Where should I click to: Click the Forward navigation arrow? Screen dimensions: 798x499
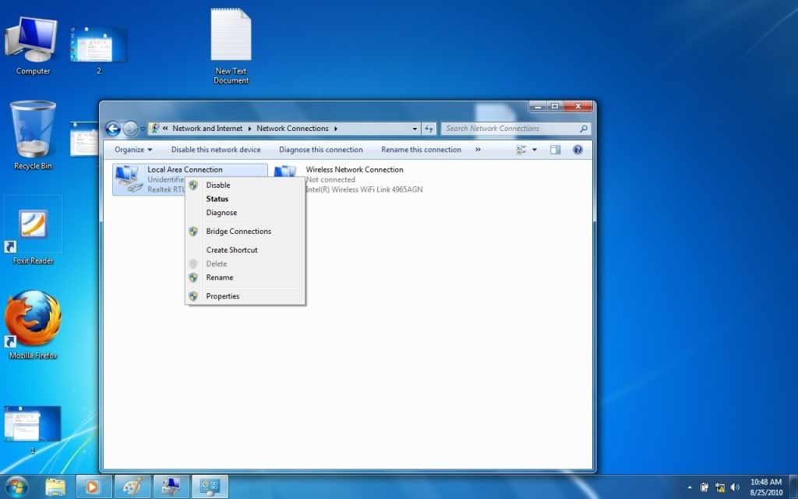130,129
